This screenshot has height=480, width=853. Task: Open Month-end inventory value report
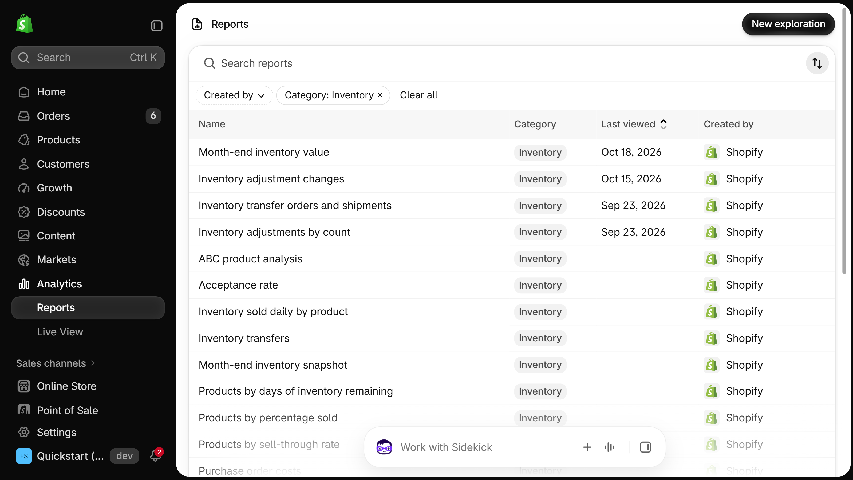264,152
